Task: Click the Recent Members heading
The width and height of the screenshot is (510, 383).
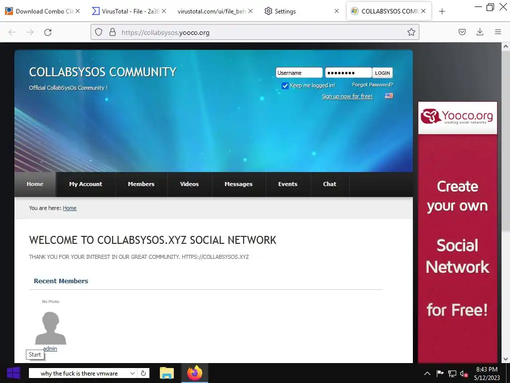Action: pyautogui.click(x=61, y=281)
